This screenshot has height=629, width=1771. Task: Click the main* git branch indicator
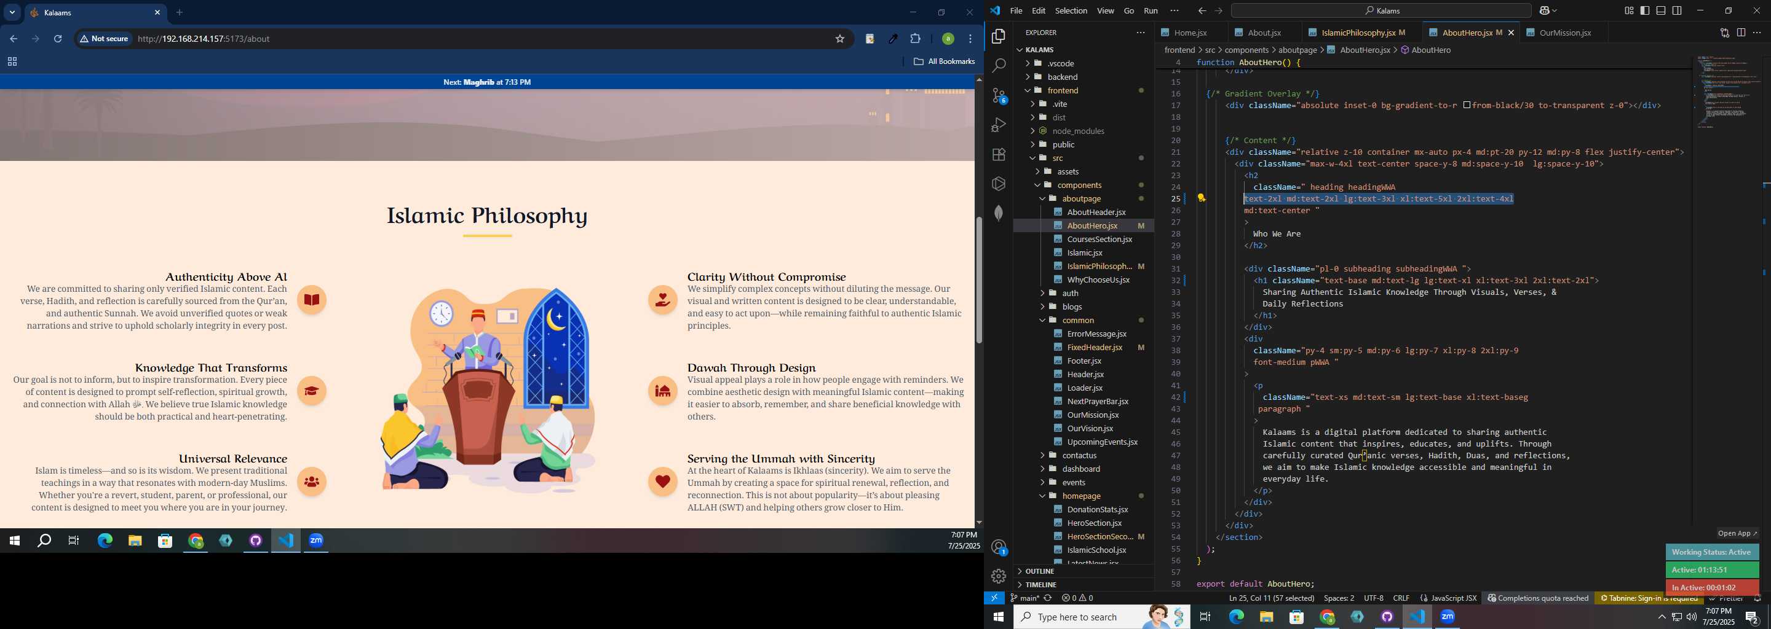[1024, 598]
